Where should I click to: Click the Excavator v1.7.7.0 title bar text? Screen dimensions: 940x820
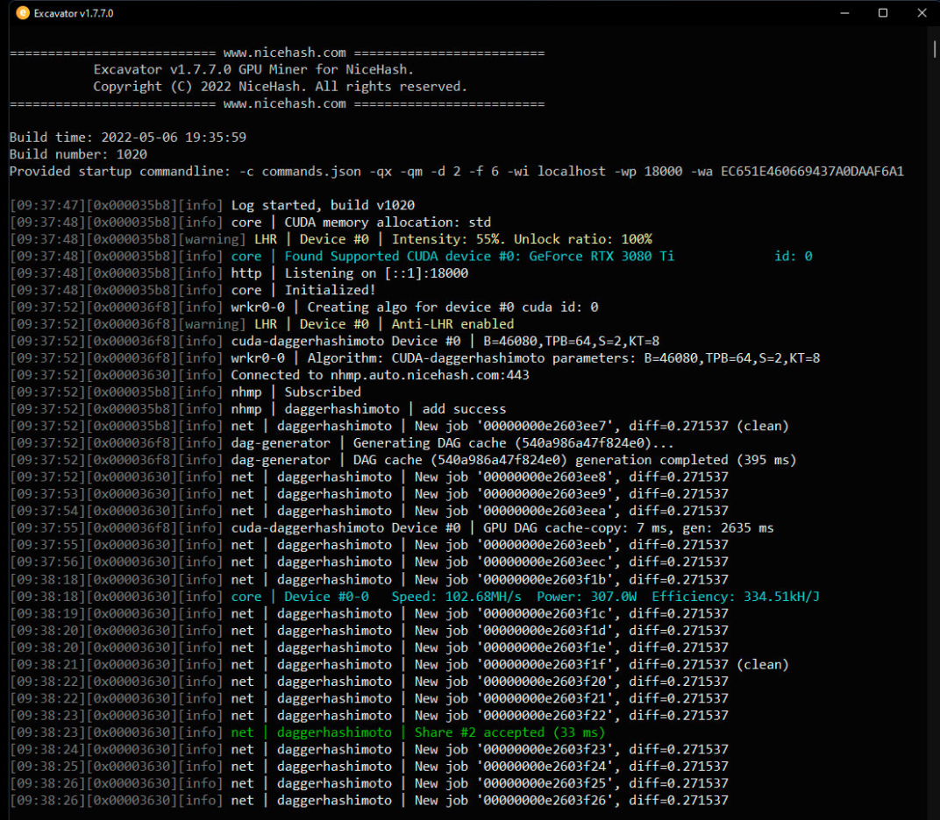(x=73, y=13)
